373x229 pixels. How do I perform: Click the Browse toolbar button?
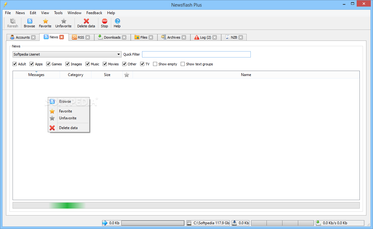[29, 23]
